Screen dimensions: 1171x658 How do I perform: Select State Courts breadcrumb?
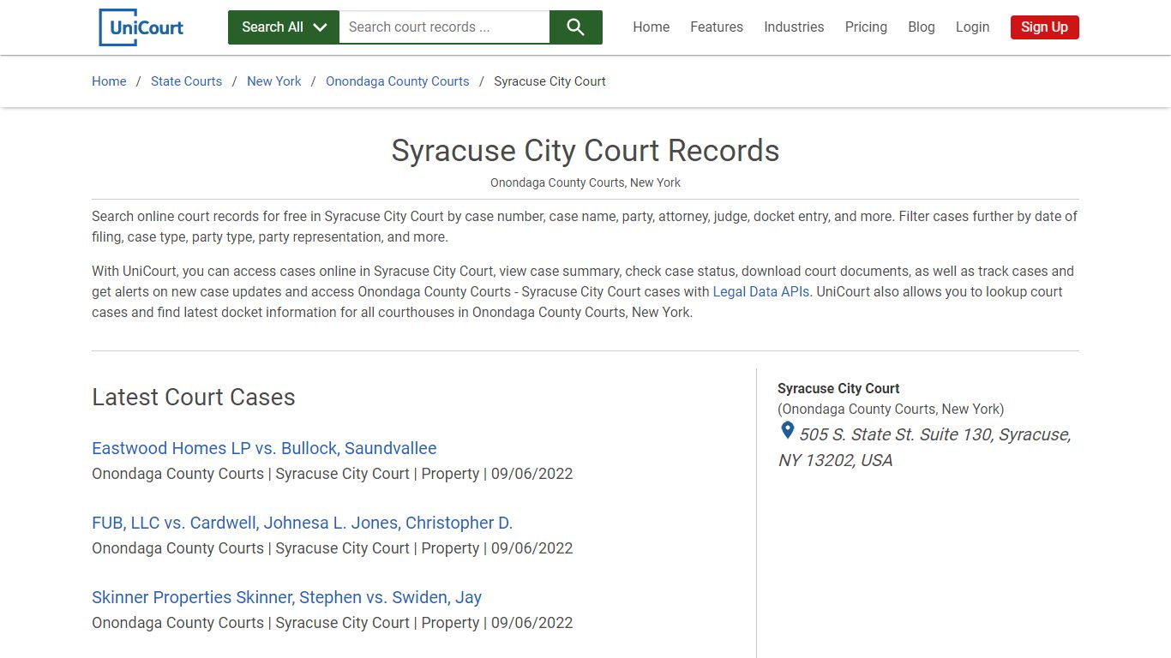click(x=186, y=81)
